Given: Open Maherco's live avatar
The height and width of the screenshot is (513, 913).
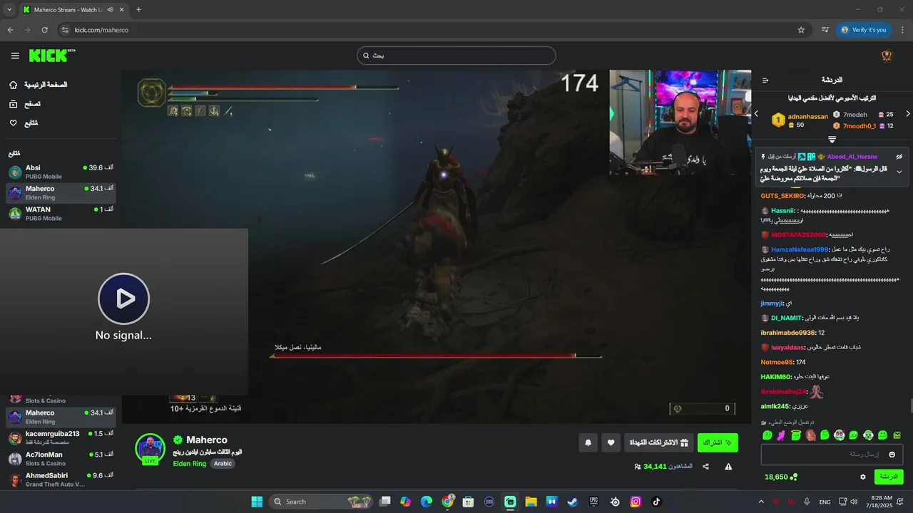Looking at the screenshot, I should tap(150, 448).
